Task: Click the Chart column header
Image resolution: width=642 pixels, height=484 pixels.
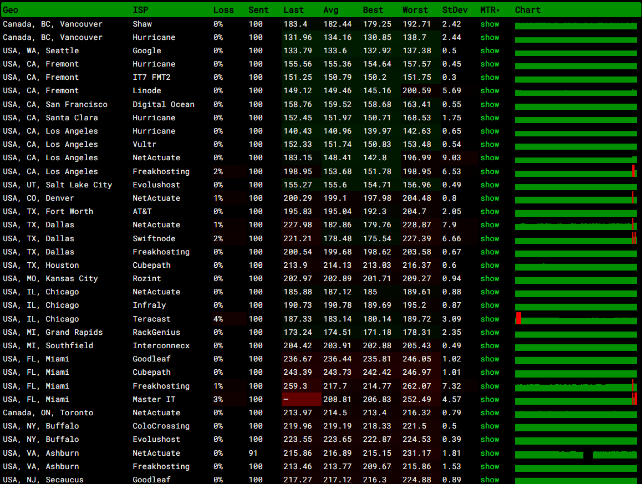Action: point(527,10)
